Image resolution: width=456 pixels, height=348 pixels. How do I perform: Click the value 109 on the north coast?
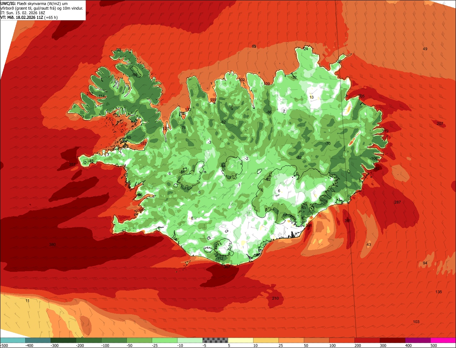click(x=266, y=84)
